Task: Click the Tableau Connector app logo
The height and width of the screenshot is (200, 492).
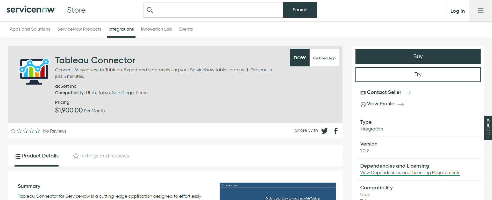Action: [34, 71]
